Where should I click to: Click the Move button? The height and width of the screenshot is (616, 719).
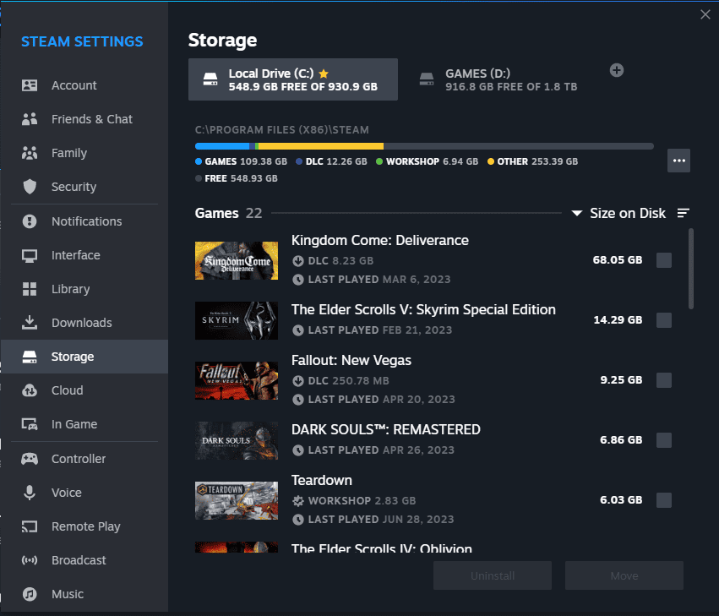click(624, 575)
